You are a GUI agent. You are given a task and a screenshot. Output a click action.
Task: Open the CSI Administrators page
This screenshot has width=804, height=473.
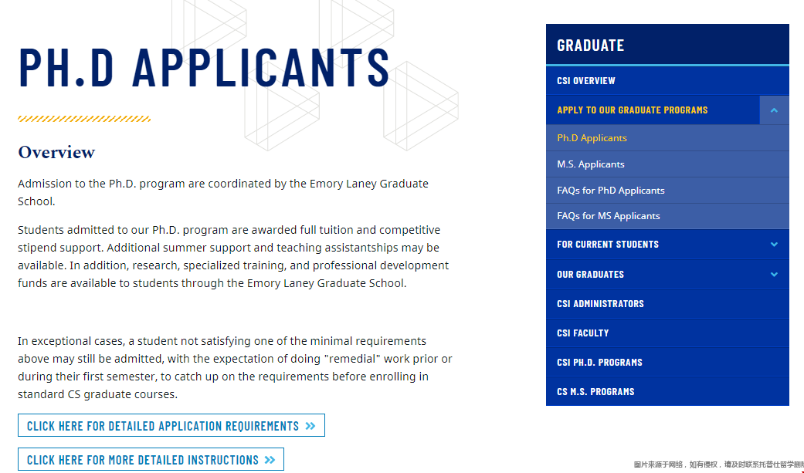(667, 303)
